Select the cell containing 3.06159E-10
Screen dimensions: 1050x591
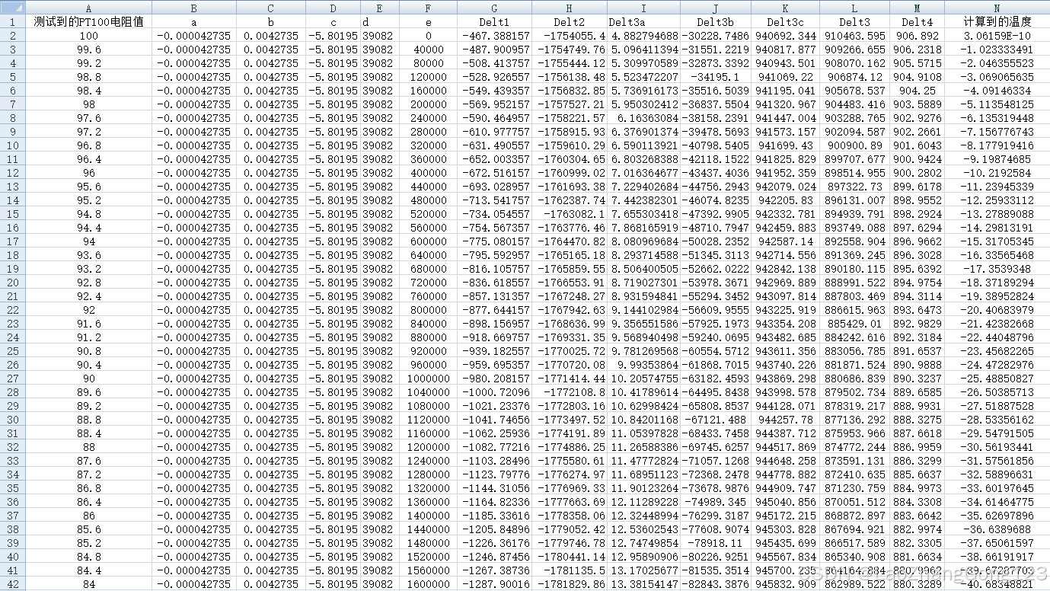(997, 36)
